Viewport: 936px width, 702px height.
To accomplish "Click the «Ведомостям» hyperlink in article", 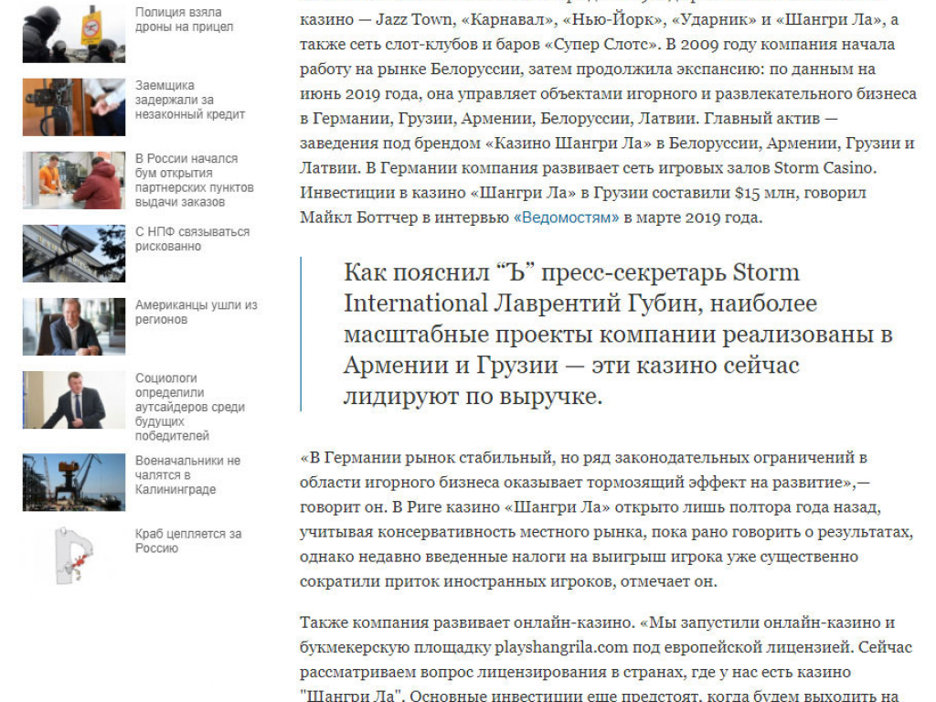I will 566,218.
